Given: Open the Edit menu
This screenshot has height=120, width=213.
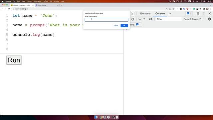Looking at the screenshot, I should (19, 1).
